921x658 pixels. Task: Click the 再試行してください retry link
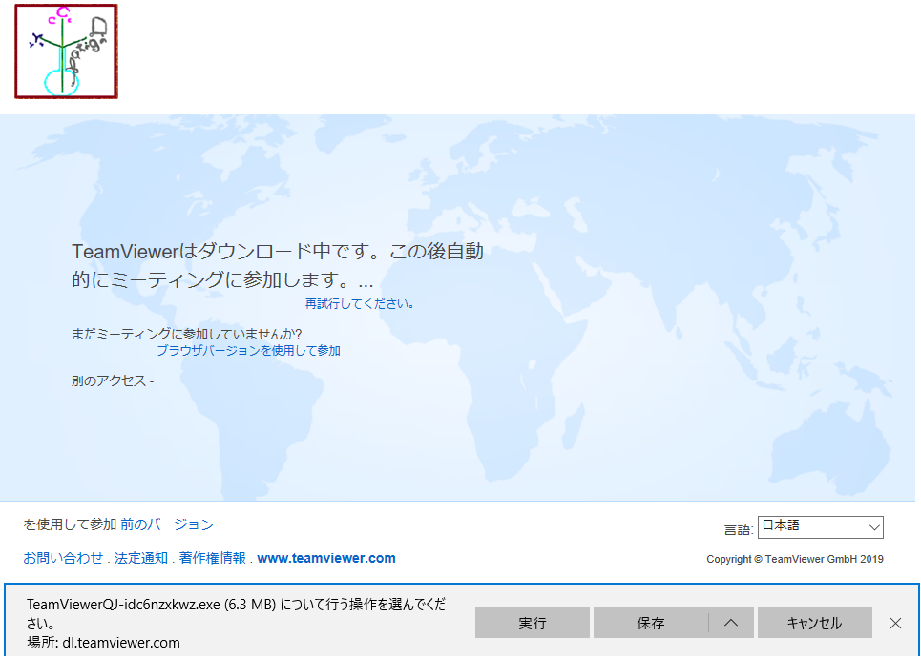360,303
